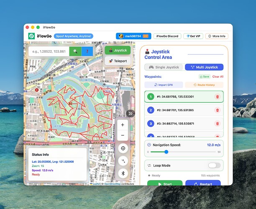Screen dimensions: 256x209
Task: Select waypoint #1: 34.681788, 135.533301
Action: click(x=184, y=97)
